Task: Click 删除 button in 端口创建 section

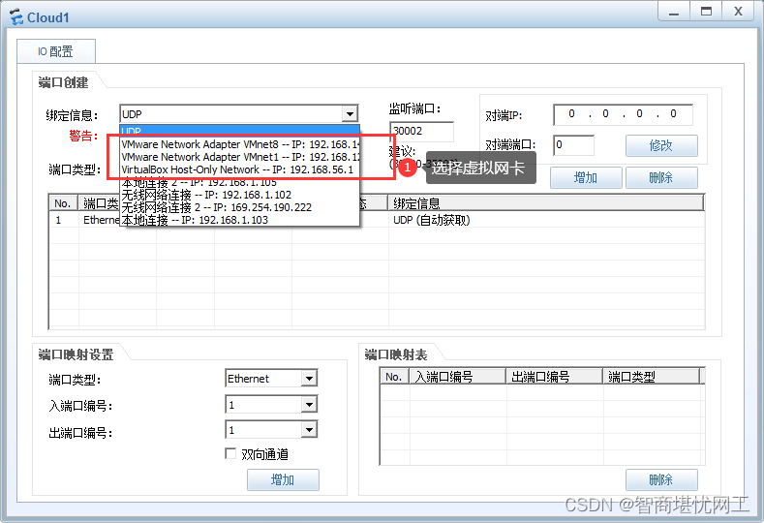Action: [661, 177]
